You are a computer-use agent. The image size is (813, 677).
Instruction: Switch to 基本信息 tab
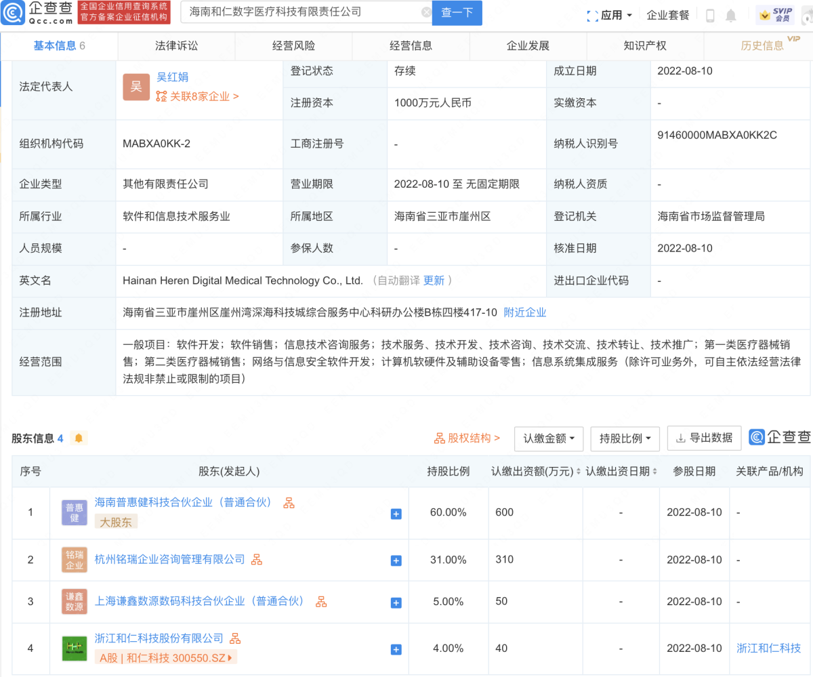[x=59, y=45]
